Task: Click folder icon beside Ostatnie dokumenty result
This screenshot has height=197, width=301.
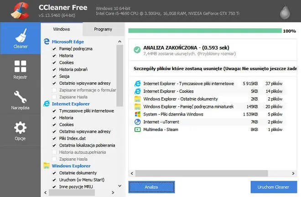Action: tap(137, 99)
